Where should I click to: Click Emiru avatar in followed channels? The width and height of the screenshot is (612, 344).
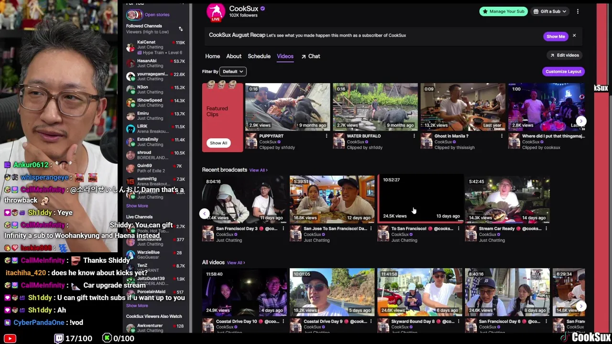131,116
